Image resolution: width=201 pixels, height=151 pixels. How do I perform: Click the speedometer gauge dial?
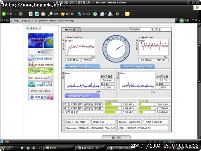coord(116,49)
